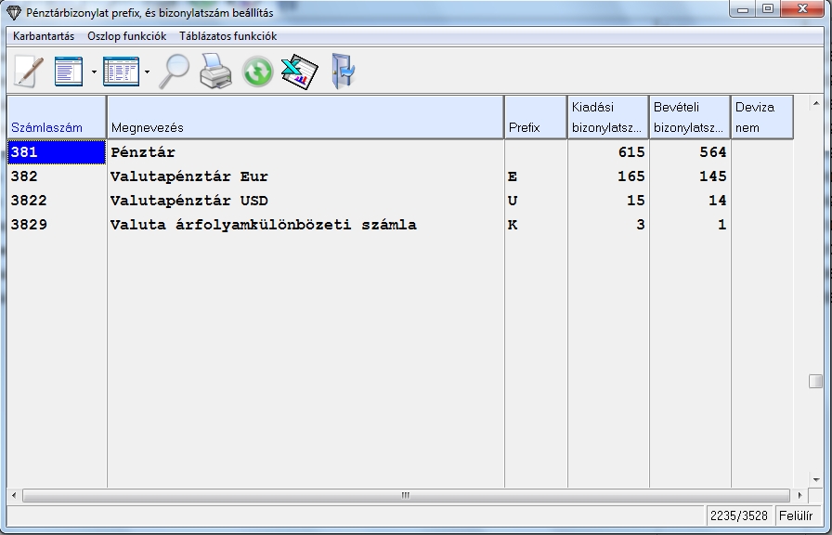Click the edit pen-and-paper toolbar icon
This screenshot has width=832, height=535.
click(28, 72)
